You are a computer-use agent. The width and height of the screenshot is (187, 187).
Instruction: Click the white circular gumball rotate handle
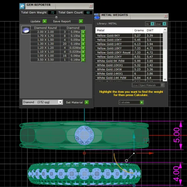[127, 161]
